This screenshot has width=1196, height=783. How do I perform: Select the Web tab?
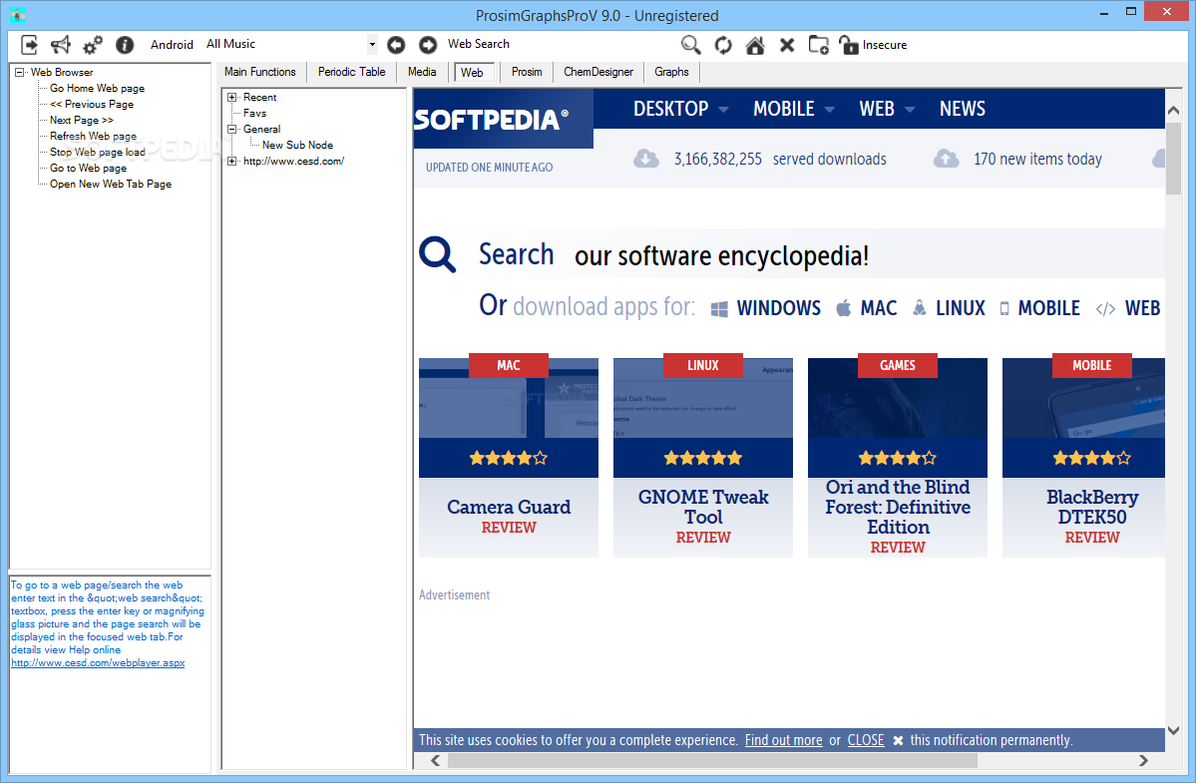click(472, 73)
